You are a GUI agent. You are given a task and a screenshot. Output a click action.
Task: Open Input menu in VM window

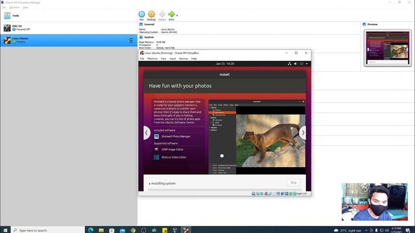click(172, 59)
